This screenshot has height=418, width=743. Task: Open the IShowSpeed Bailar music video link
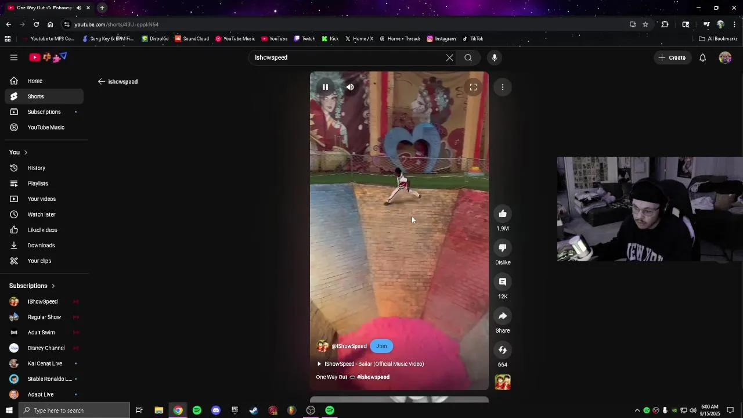(x=374, y=364)
